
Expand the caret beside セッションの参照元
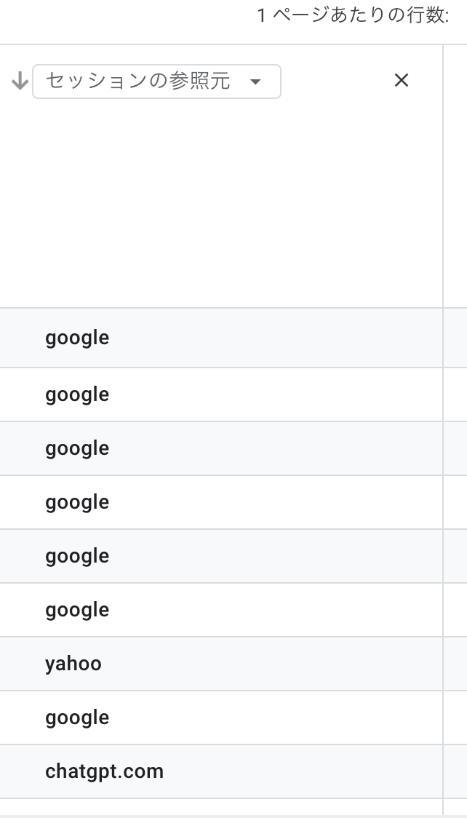click(255, 82)
